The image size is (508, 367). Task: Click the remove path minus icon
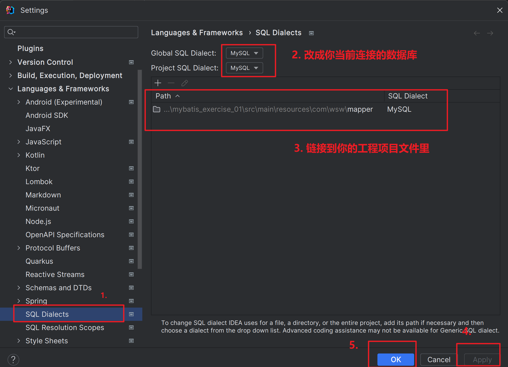pyautogui.click(x=171, y=83)
